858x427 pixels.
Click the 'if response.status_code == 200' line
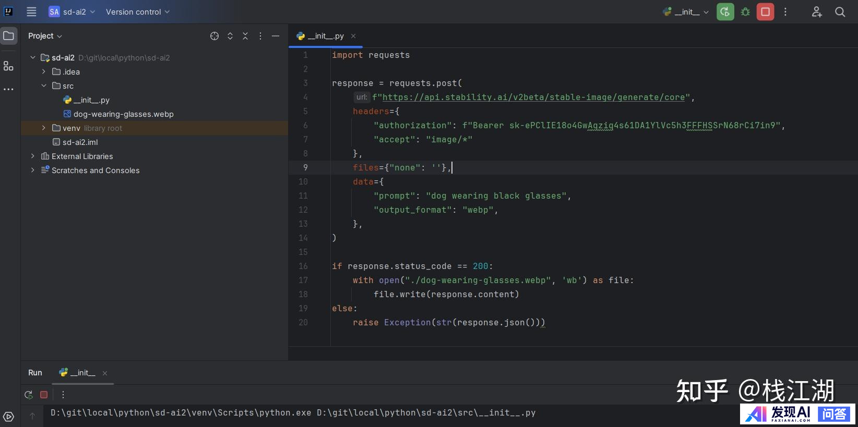412,266
